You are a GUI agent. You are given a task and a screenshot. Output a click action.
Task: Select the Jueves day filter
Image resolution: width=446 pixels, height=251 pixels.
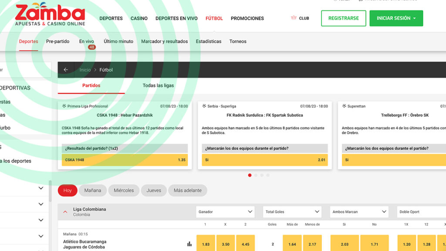[154, 190]
